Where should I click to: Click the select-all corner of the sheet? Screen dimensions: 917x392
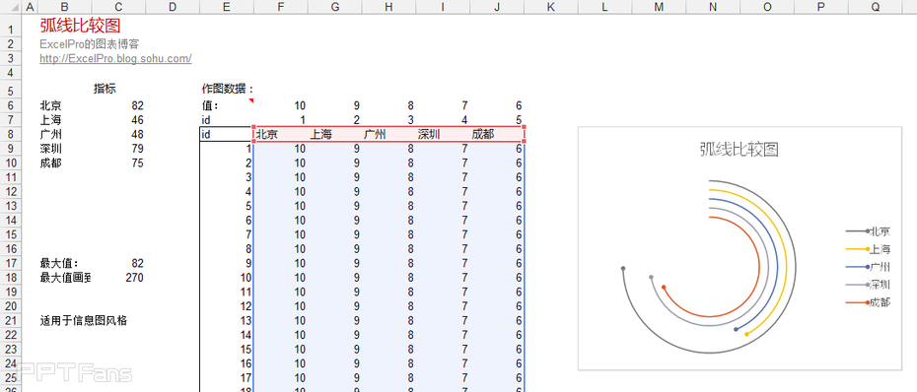11,7
